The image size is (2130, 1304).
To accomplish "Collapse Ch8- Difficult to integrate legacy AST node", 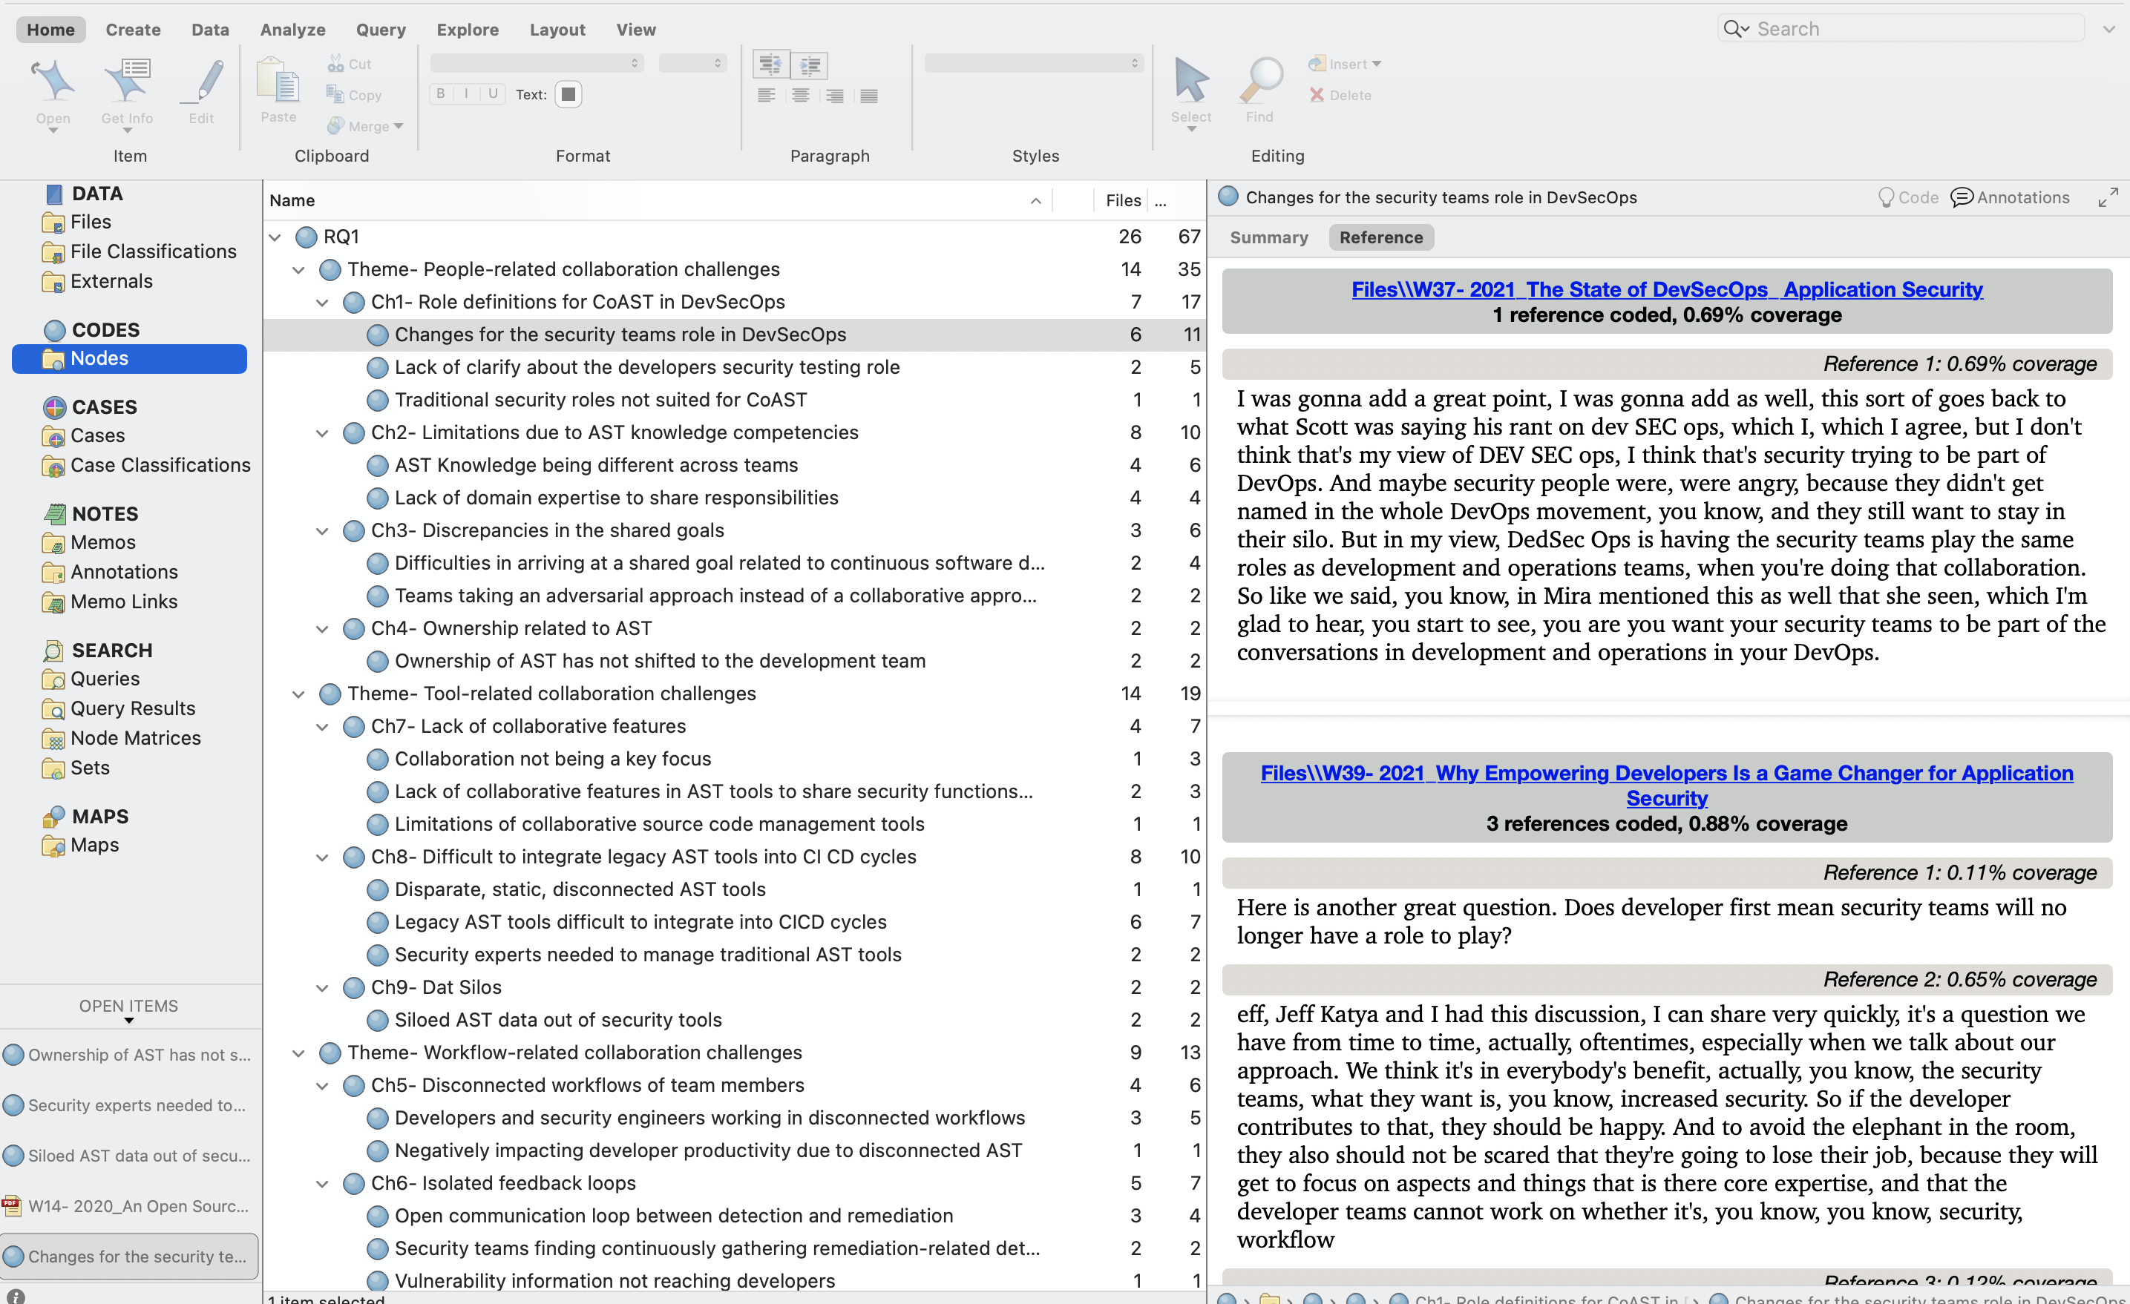I will pos(322,857).
